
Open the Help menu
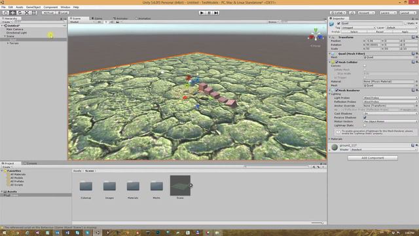pyautogui.click(x=76, y=7)
